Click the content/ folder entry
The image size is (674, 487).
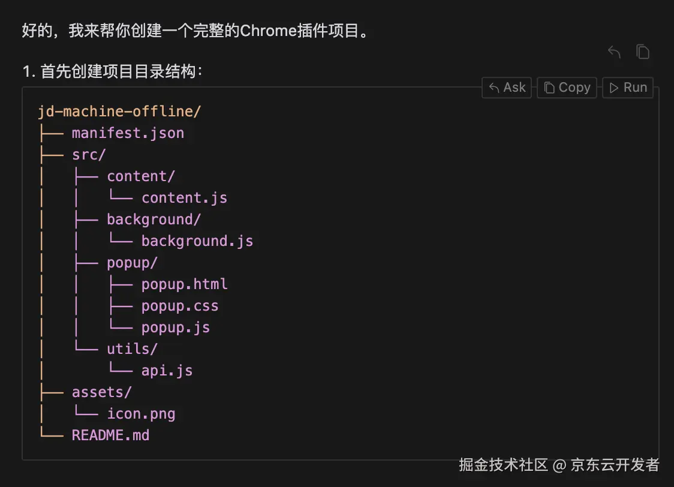click(141, 176)
